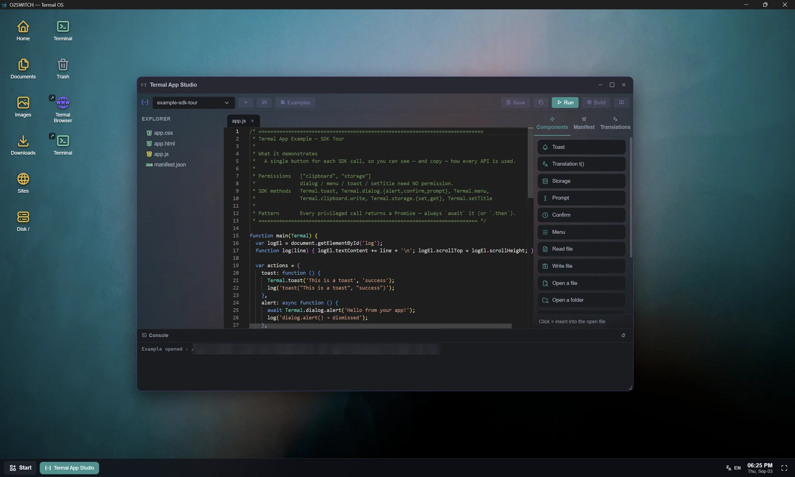Switch language via EN taskbar indicator
This screenshot has width=795, height=477.
(733, 468)
